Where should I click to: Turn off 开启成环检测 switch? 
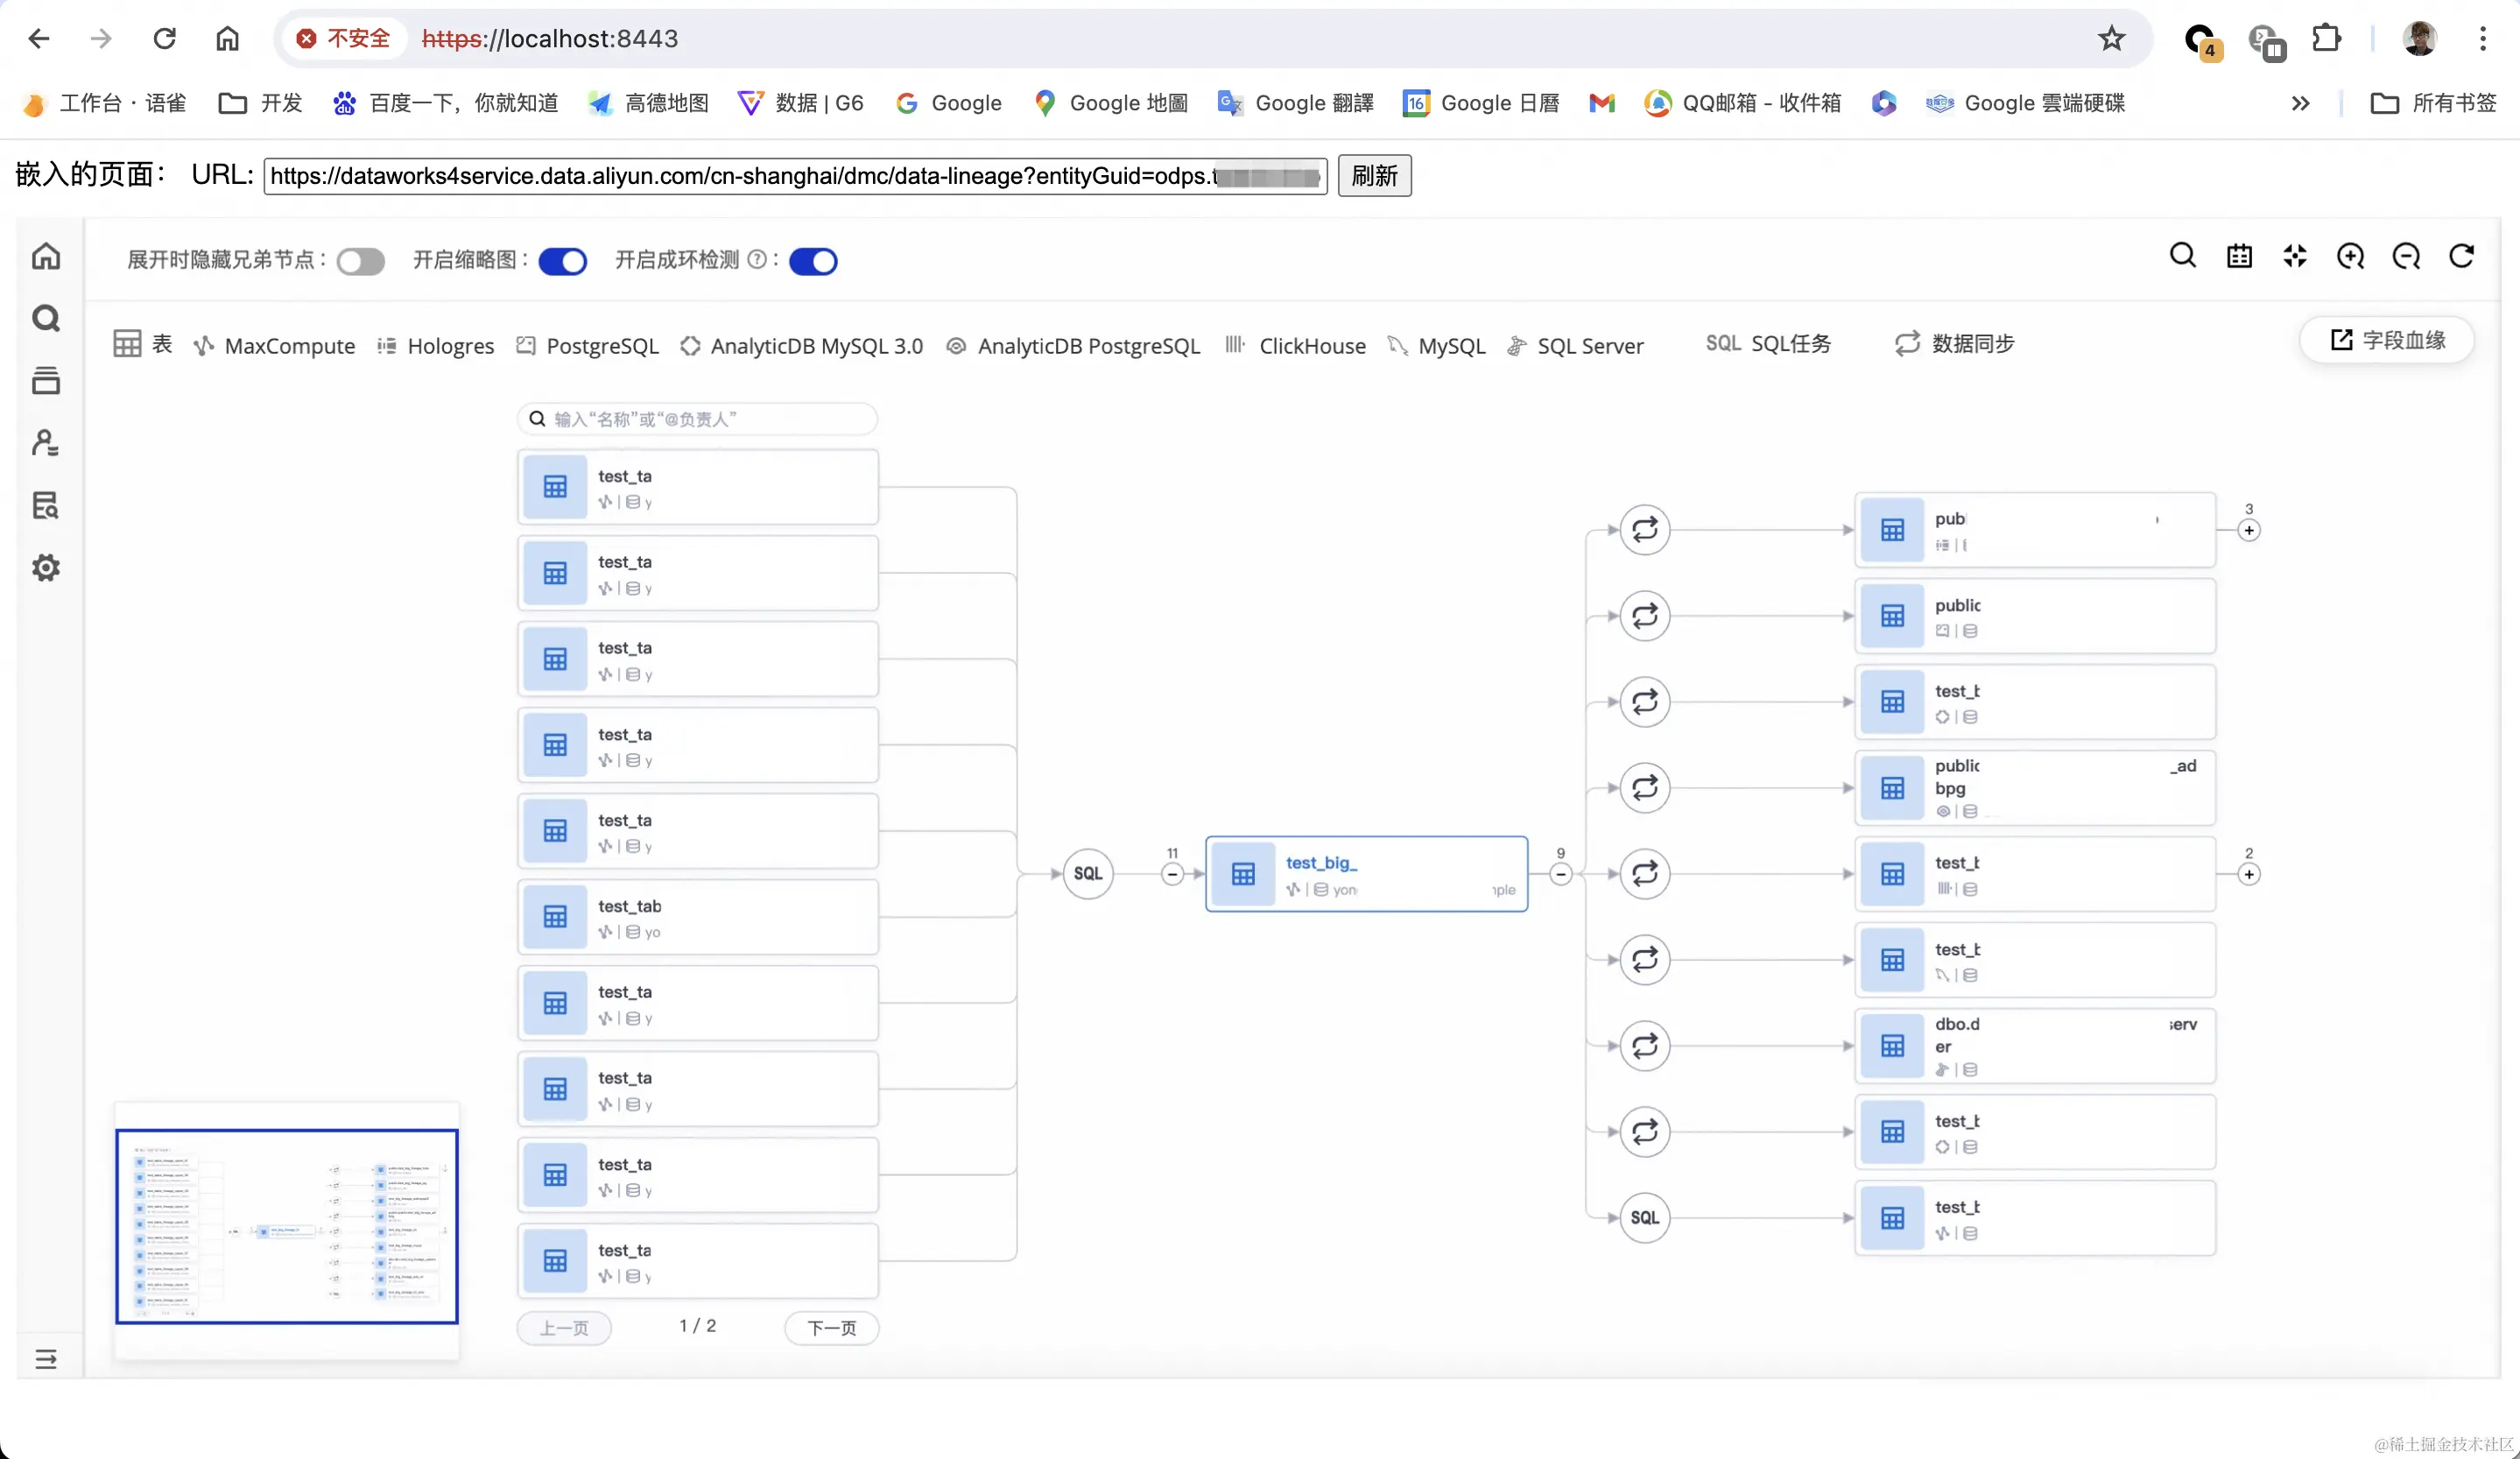pos(813,262)
